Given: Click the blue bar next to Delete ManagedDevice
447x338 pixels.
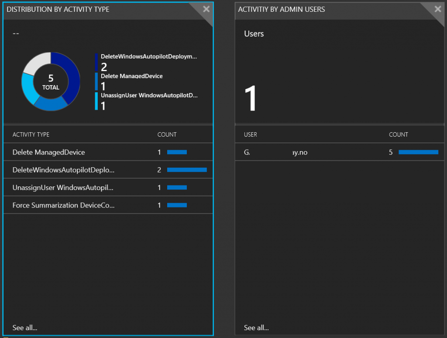Looking at the screenshot, I should coord(177,152).
